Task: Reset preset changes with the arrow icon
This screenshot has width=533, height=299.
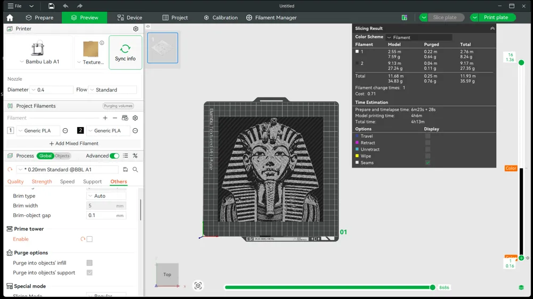Action: pos(10,169)
